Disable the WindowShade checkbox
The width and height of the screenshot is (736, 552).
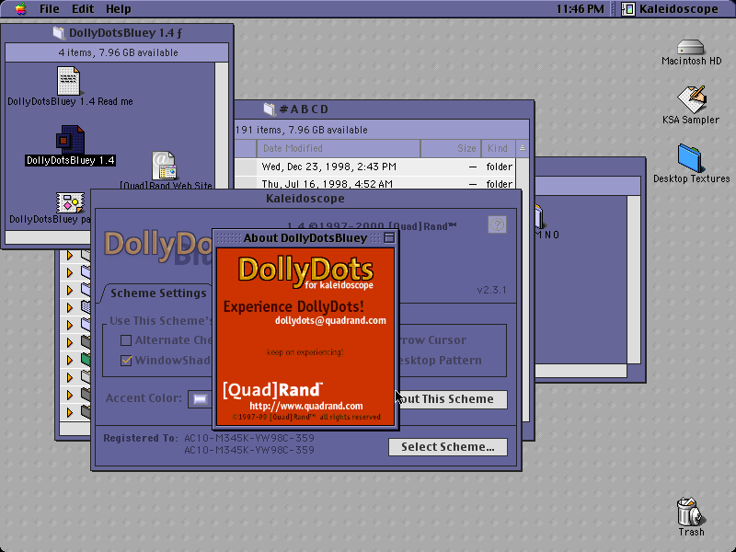pos(126,360)
